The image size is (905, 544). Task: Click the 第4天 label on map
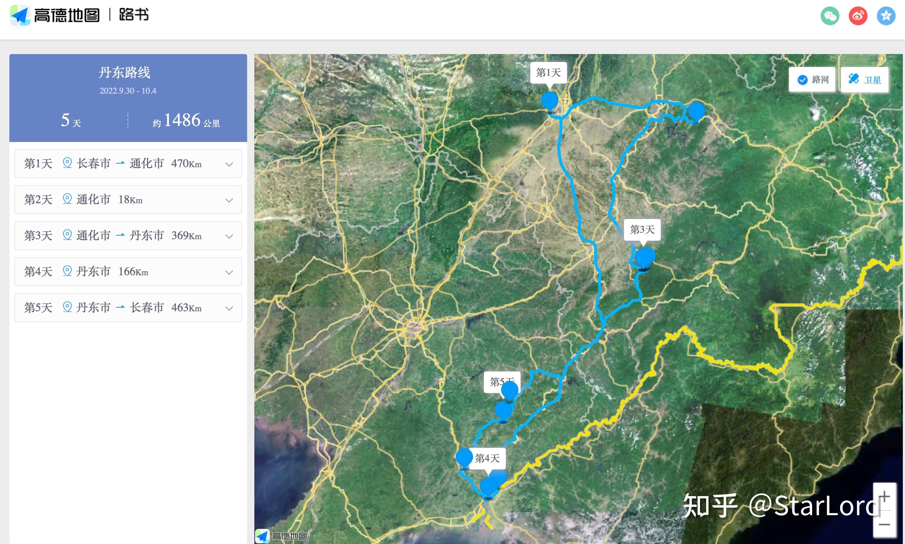tap(487, 458)
